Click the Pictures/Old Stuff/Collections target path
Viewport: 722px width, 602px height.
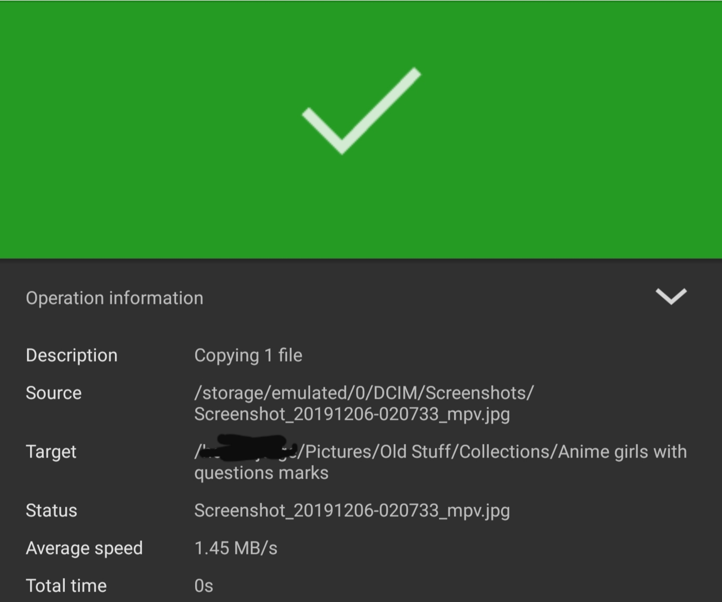coord(494,451)
